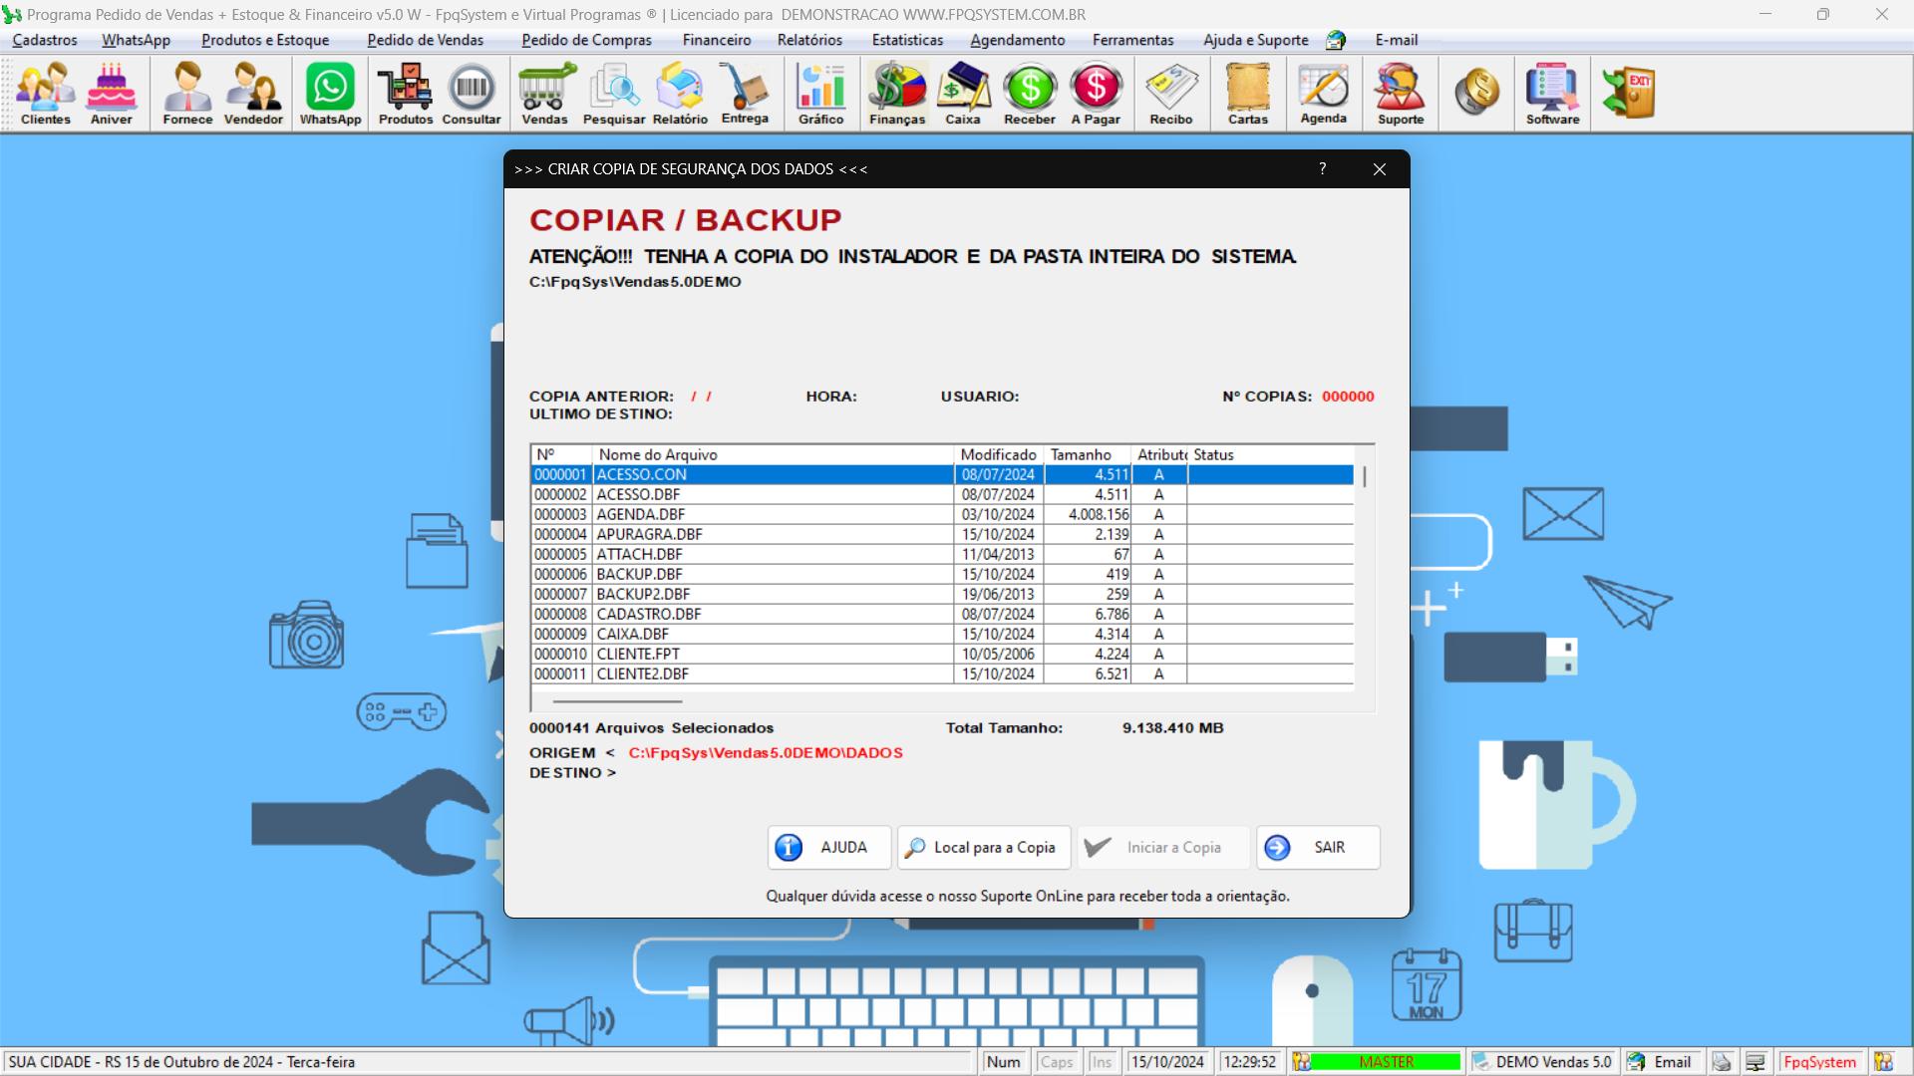Open the Vendedor salesperson icon
The height and width of the screenshot is (1076, 1914).
click(253, 94)
